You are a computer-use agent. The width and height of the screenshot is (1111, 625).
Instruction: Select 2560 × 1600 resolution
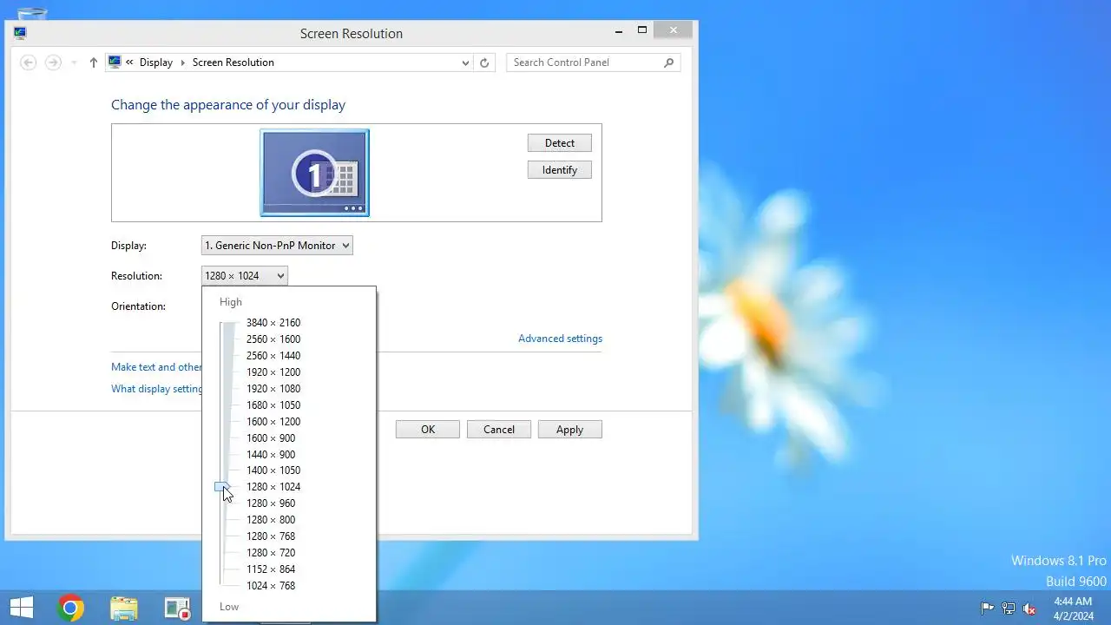[273, 339]
